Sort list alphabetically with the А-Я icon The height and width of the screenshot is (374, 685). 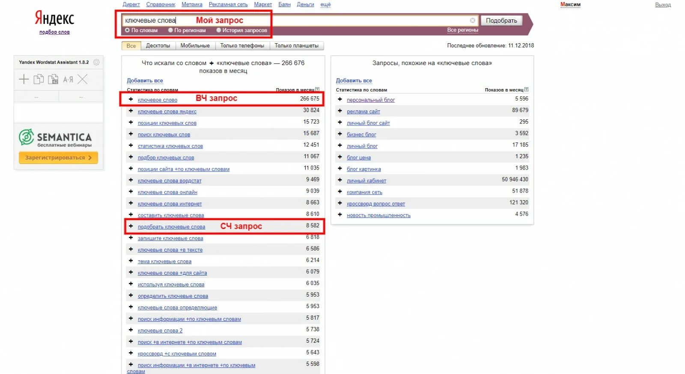pyautogui.click(x=68, y=79)
